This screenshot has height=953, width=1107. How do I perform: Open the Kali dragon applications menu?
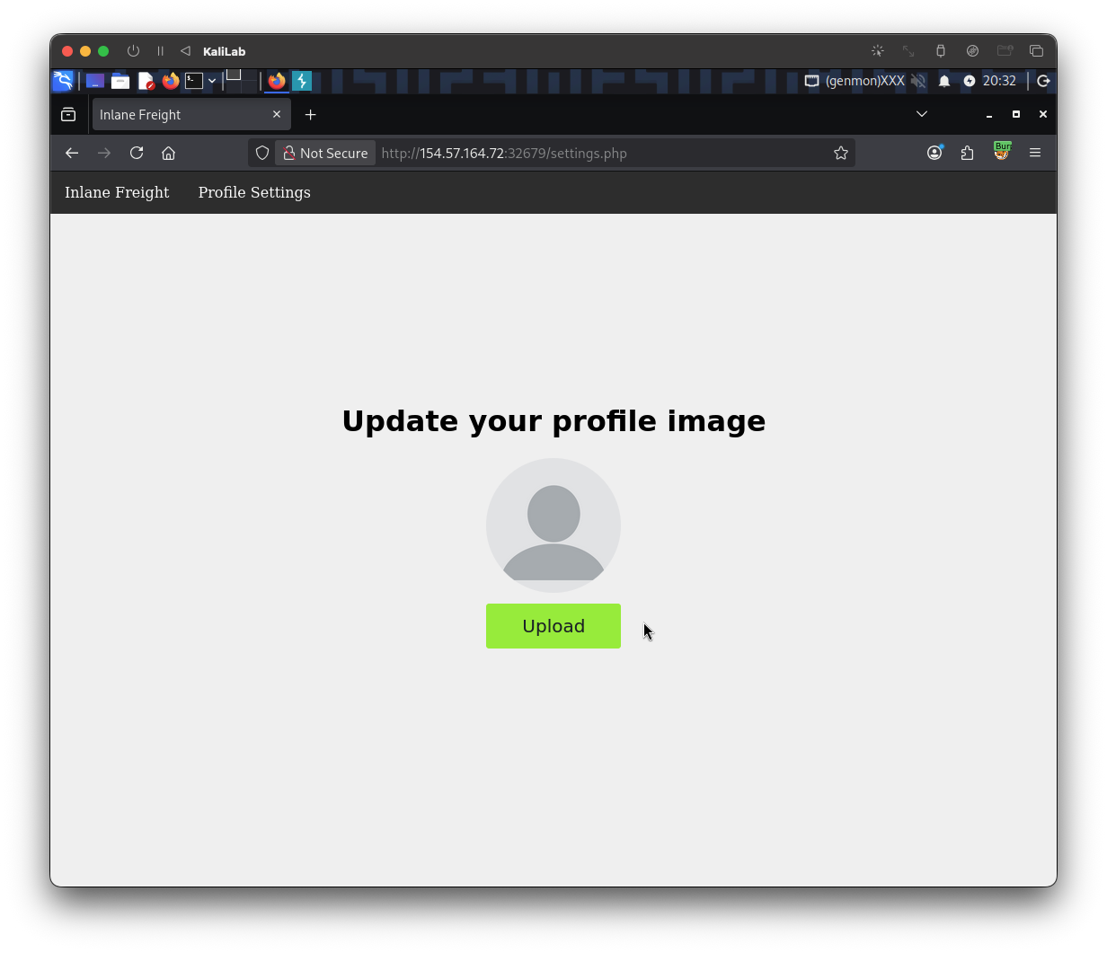[63, 81]
